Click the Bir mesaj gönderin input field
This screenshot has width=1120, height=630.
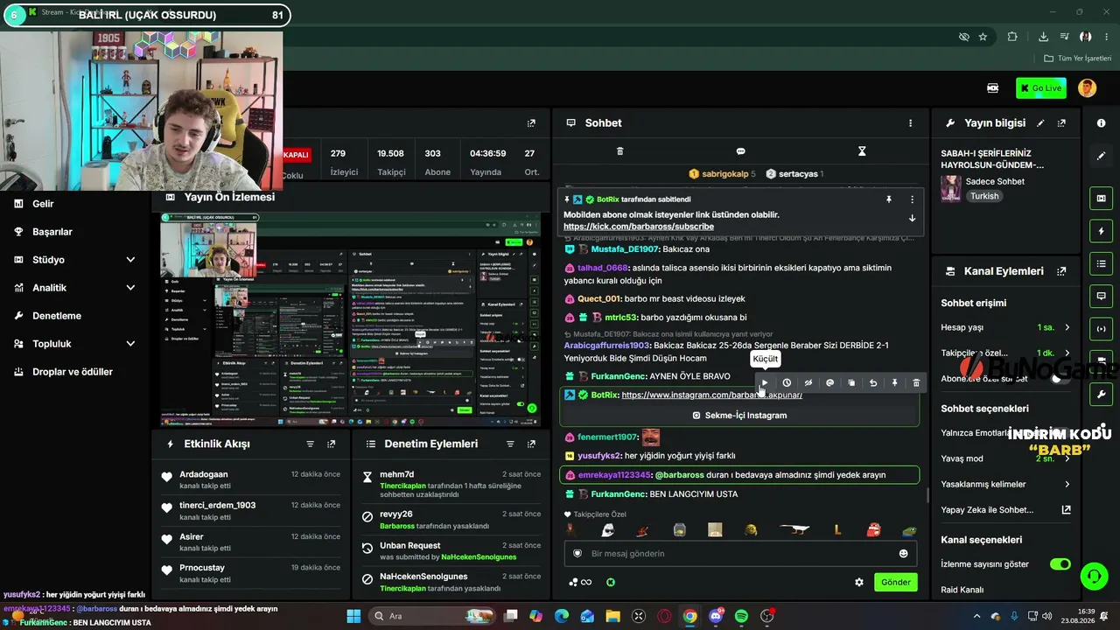point(739,554)
